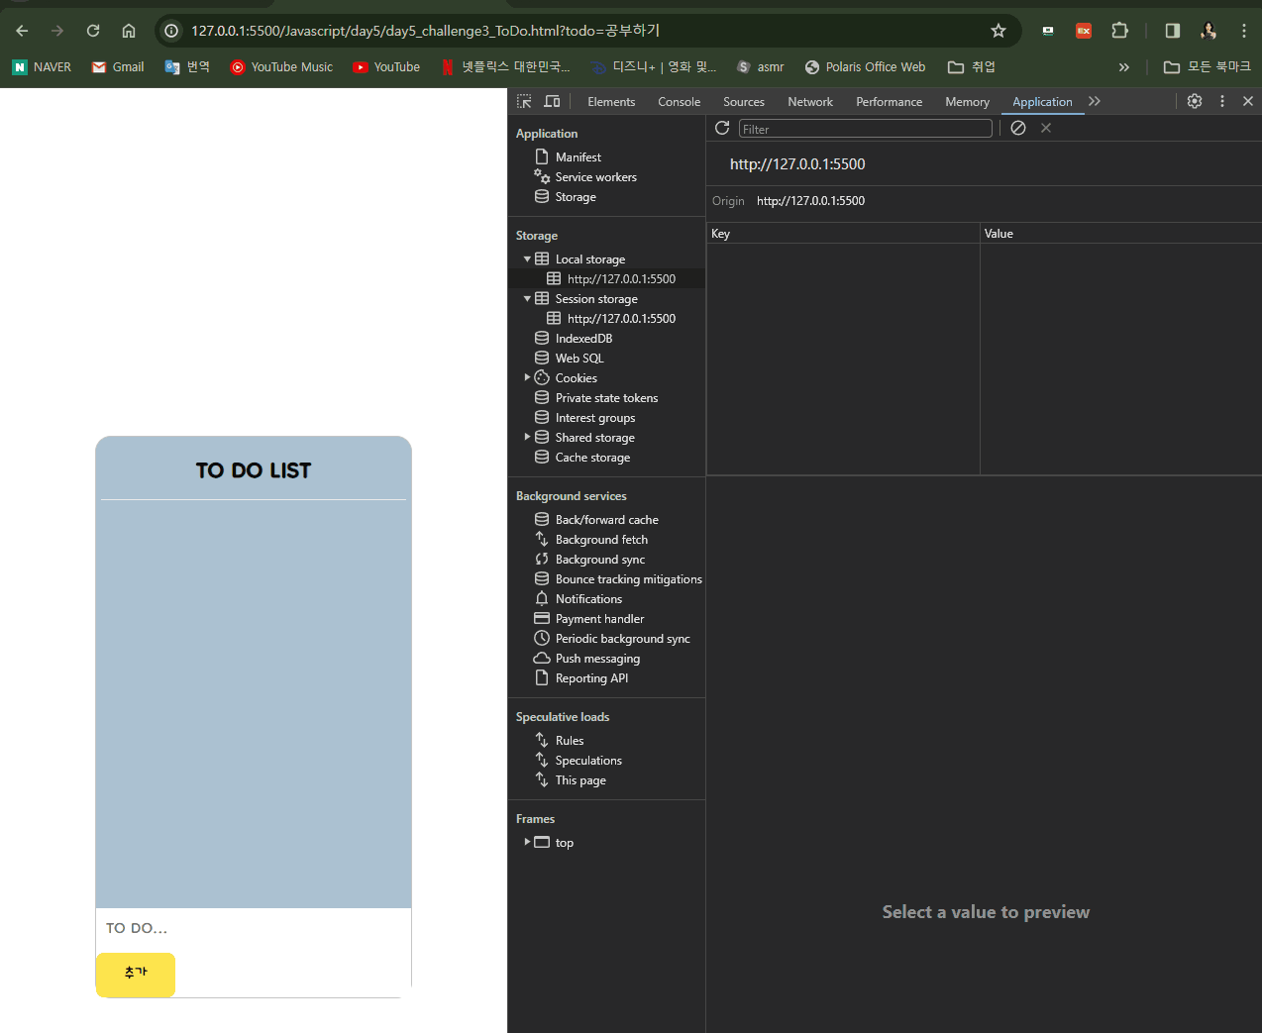Open Gmail bookmark
This screenshot has width=1262, height=1033.
pos(118,67)
